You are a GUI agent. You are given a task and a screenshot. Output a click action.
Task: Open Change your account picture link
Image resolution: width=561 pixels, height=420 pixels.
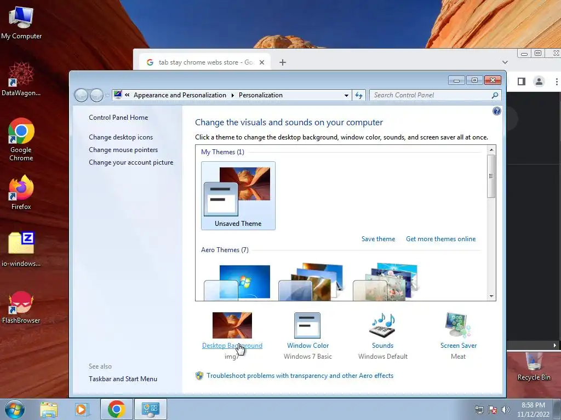[x=131, y=162]
